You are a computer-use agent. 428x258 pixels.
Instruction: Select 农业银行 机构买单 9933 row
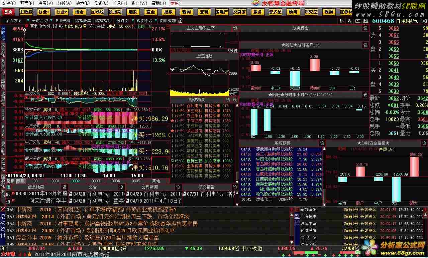click(x=202, y=116)
